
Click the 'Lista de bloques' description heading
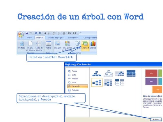(x=153, y=96)
